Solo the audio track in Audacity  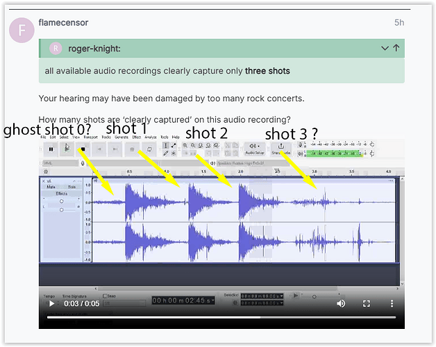click(72, 187)
